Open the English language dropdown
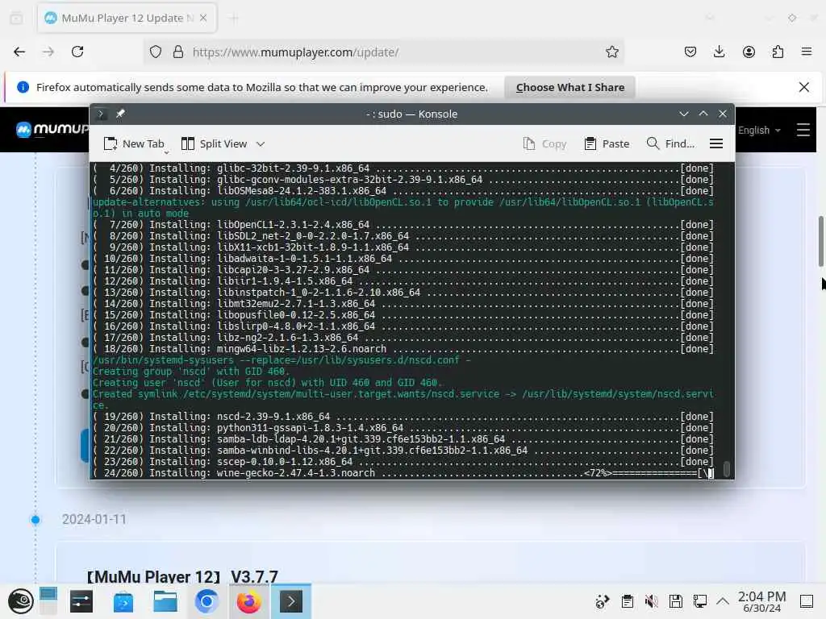826x619 pixels. [759, 130]
